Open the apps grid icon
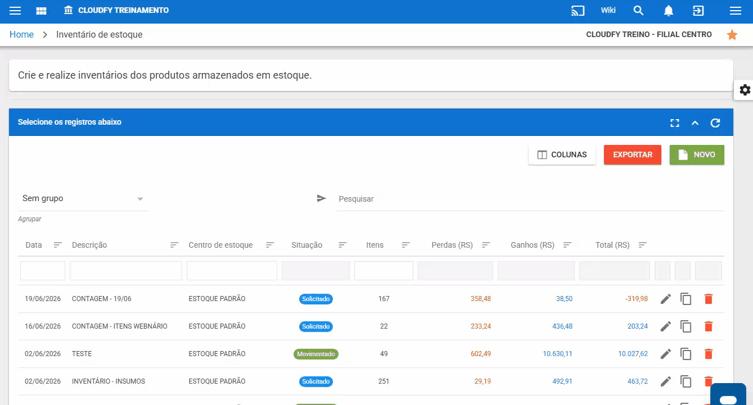 pos(41,11)
